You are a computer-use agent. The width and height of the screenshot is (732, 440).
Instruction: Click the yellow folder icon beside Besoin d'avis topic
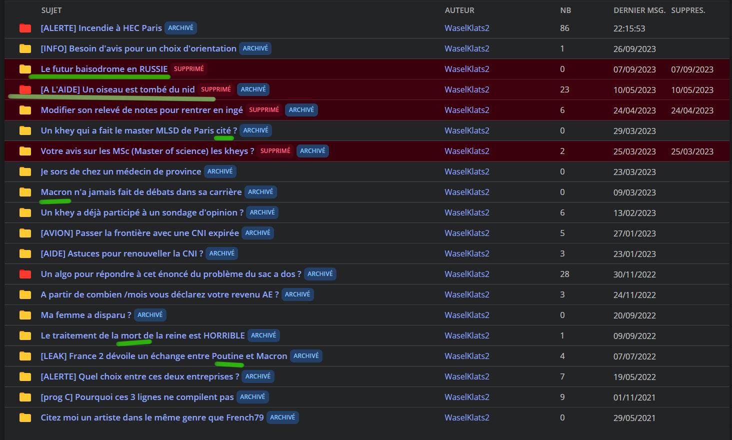coord(25,49)
